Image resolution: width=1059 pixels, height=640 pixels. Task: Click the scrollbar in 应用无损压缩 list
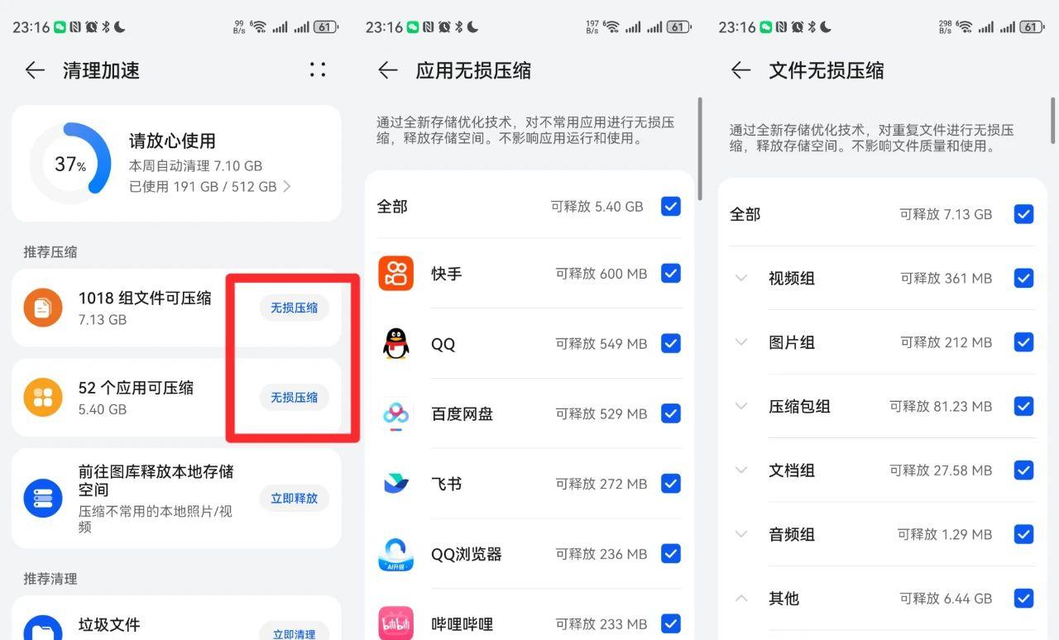click(x=700, y=149)
